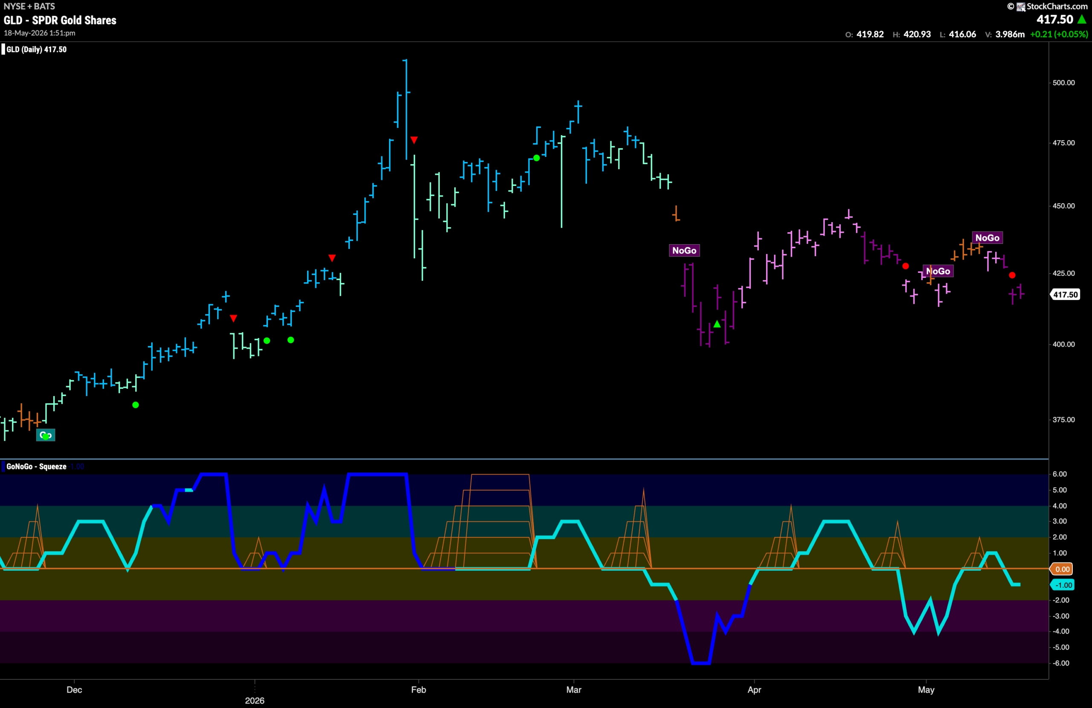Click the green up-arrow beside the 417.50 price

coord(1081,19)
